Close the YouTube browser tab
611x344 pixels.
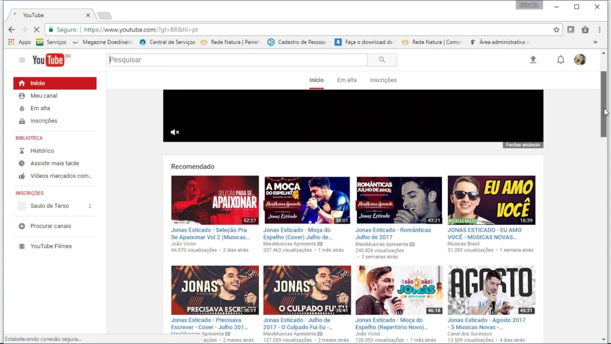tap(88, 15)
